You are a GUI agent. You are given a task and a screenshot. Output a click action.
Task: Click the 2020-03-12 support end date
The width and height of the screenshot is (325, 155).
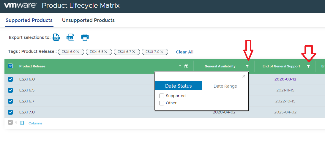pyautogui.click(x=285, y=79)
